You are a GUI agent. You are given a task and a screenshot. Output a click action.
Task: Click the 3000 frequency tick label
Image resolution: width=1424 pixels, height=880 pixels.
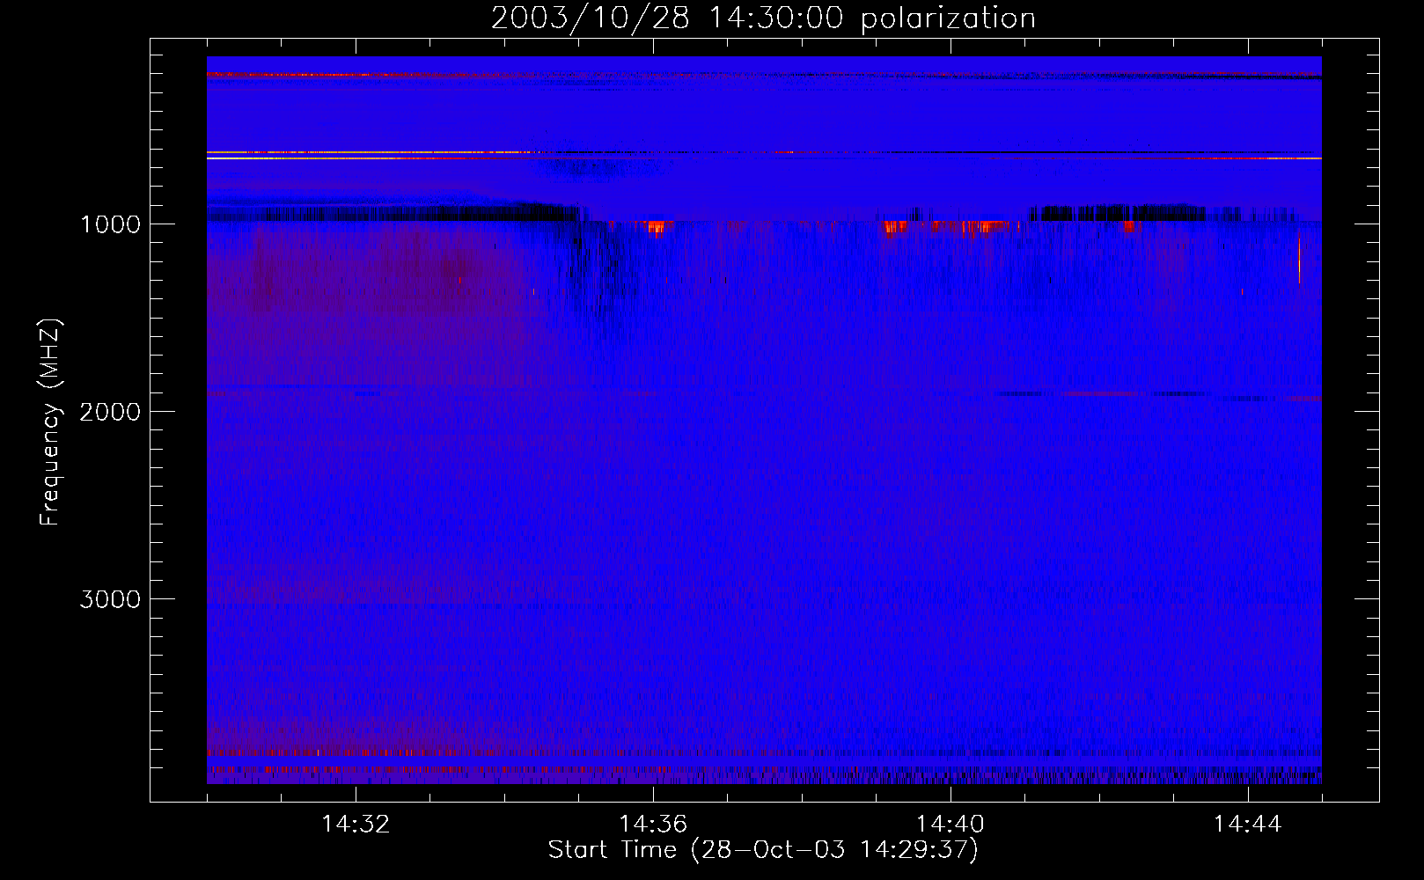(x=110, y=599)
